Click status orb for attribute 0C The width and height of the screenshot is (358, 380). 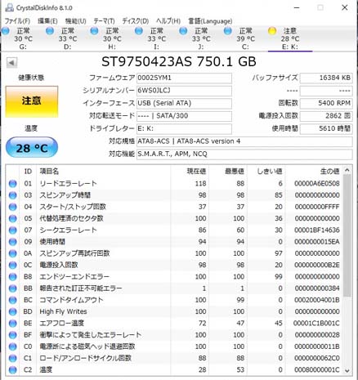coord(12,265)
